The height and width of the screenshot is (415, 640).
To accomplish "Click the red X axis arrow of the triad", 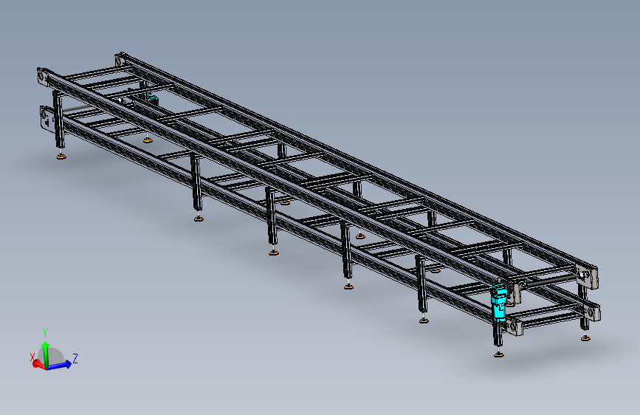I will click(x=39, y=364).
